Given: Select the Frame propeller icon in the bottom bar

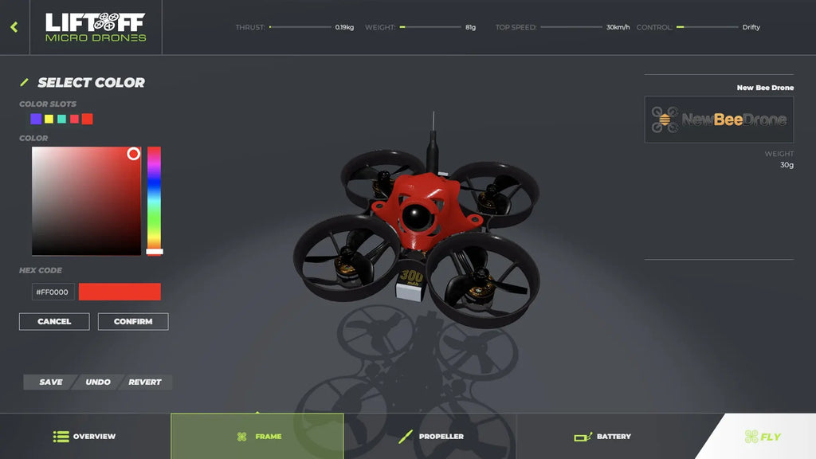Looking at the screenshot, I should click(240, 437).
